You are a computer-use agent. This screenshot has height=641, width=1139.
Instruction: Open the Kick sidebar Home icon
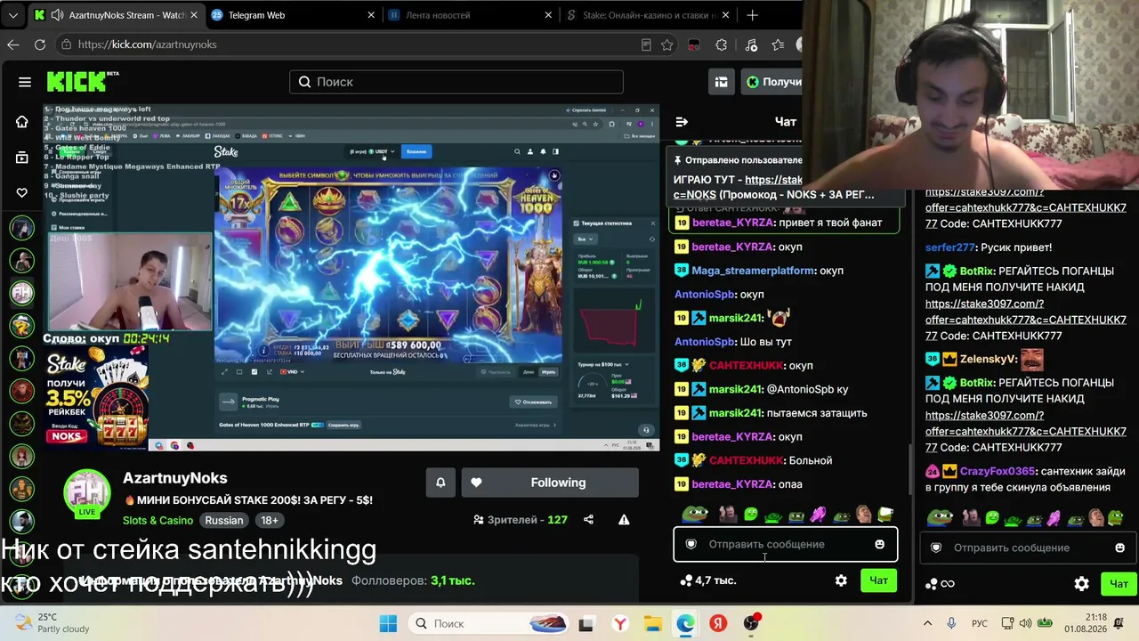click(22, 122)
